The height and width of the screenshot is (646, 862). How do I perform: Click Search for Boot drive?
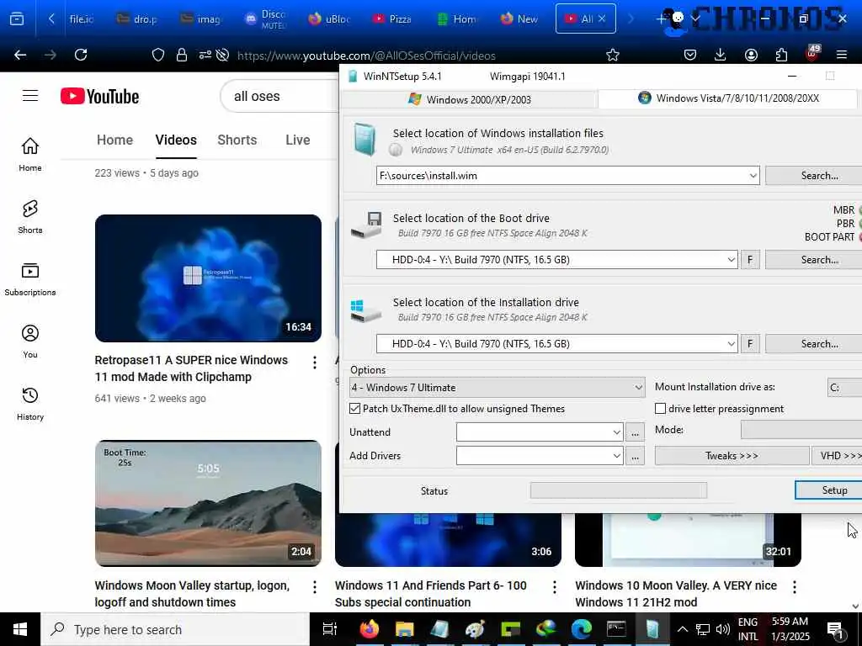click(x=816, y=260)
